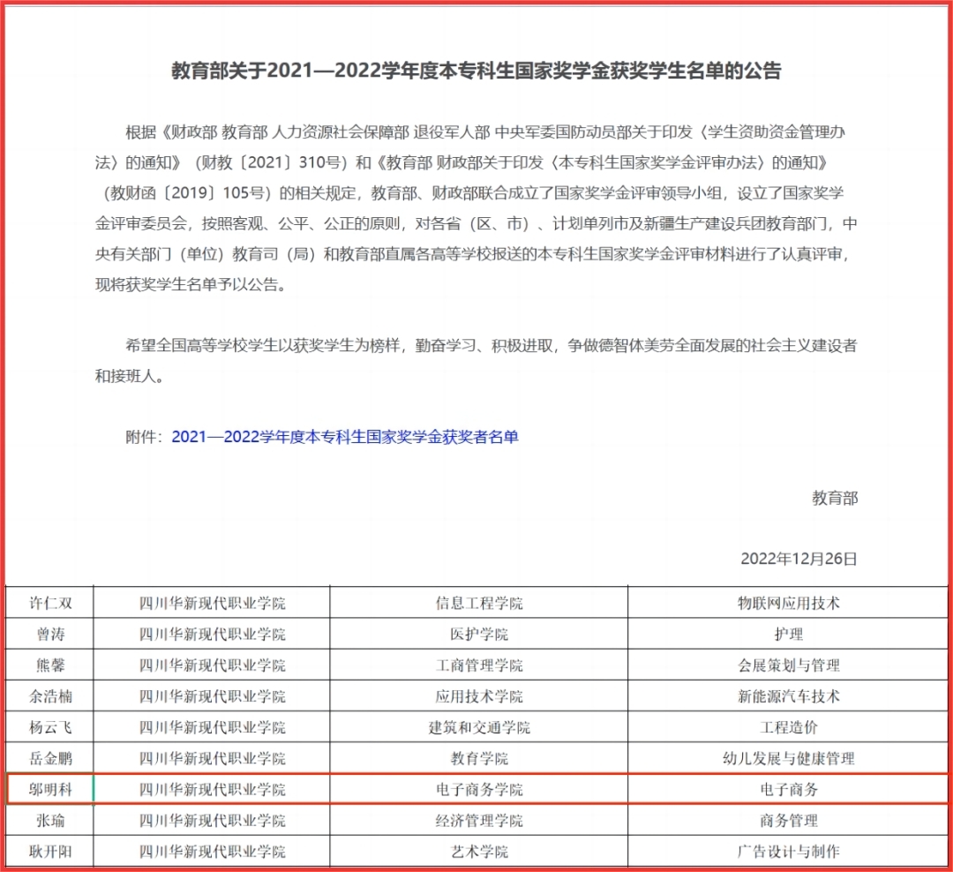Click the 电子商务学院 cell in highlighted row
953x872 pixels.
pyautogui.click(x=479, y=790)
